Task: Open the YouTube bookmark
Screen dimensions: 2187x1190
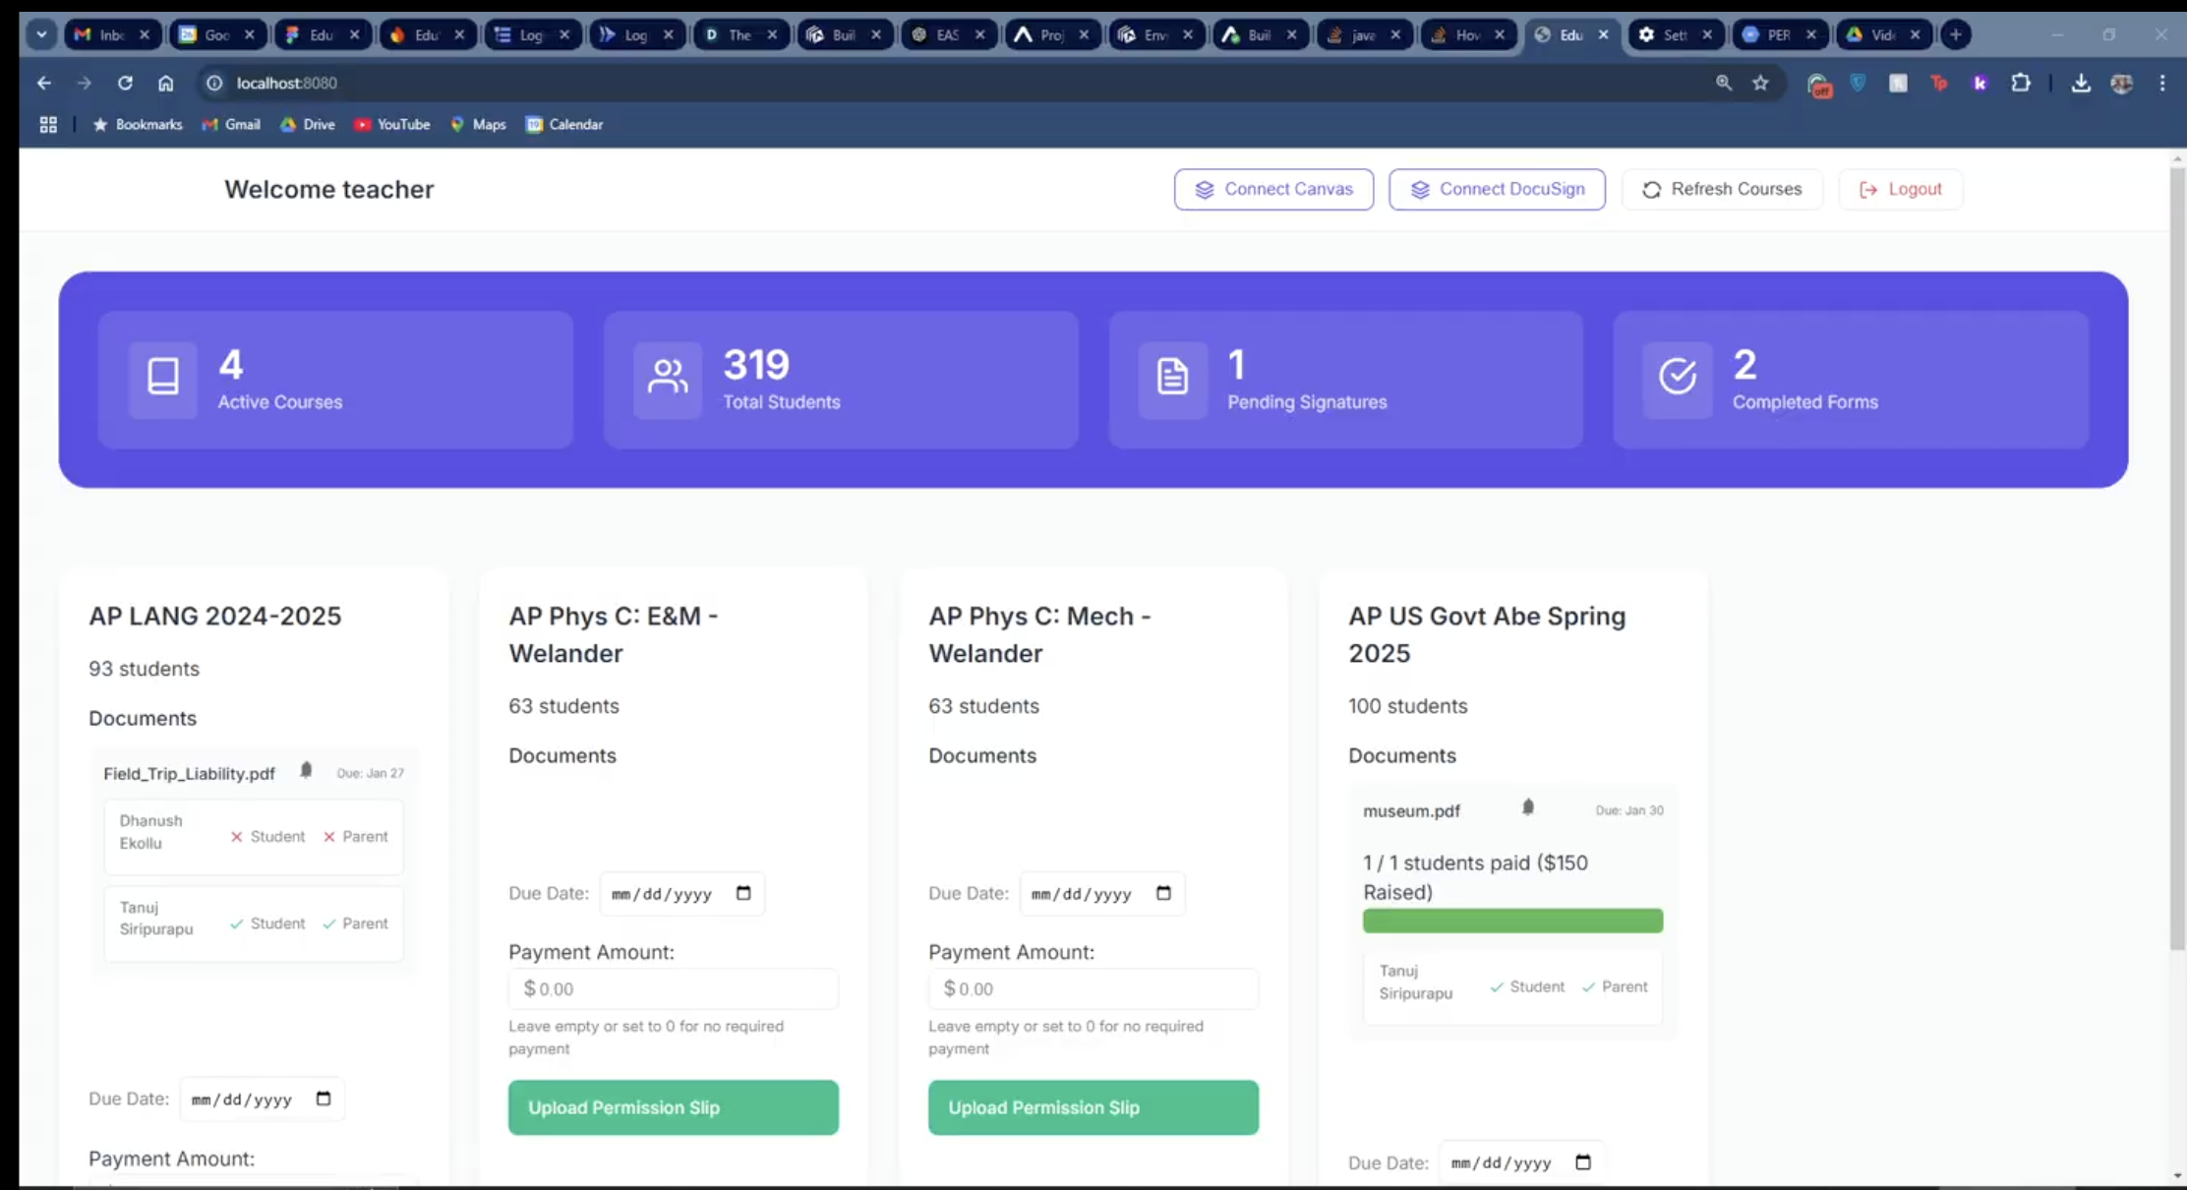Action: [x=392, y=124]
